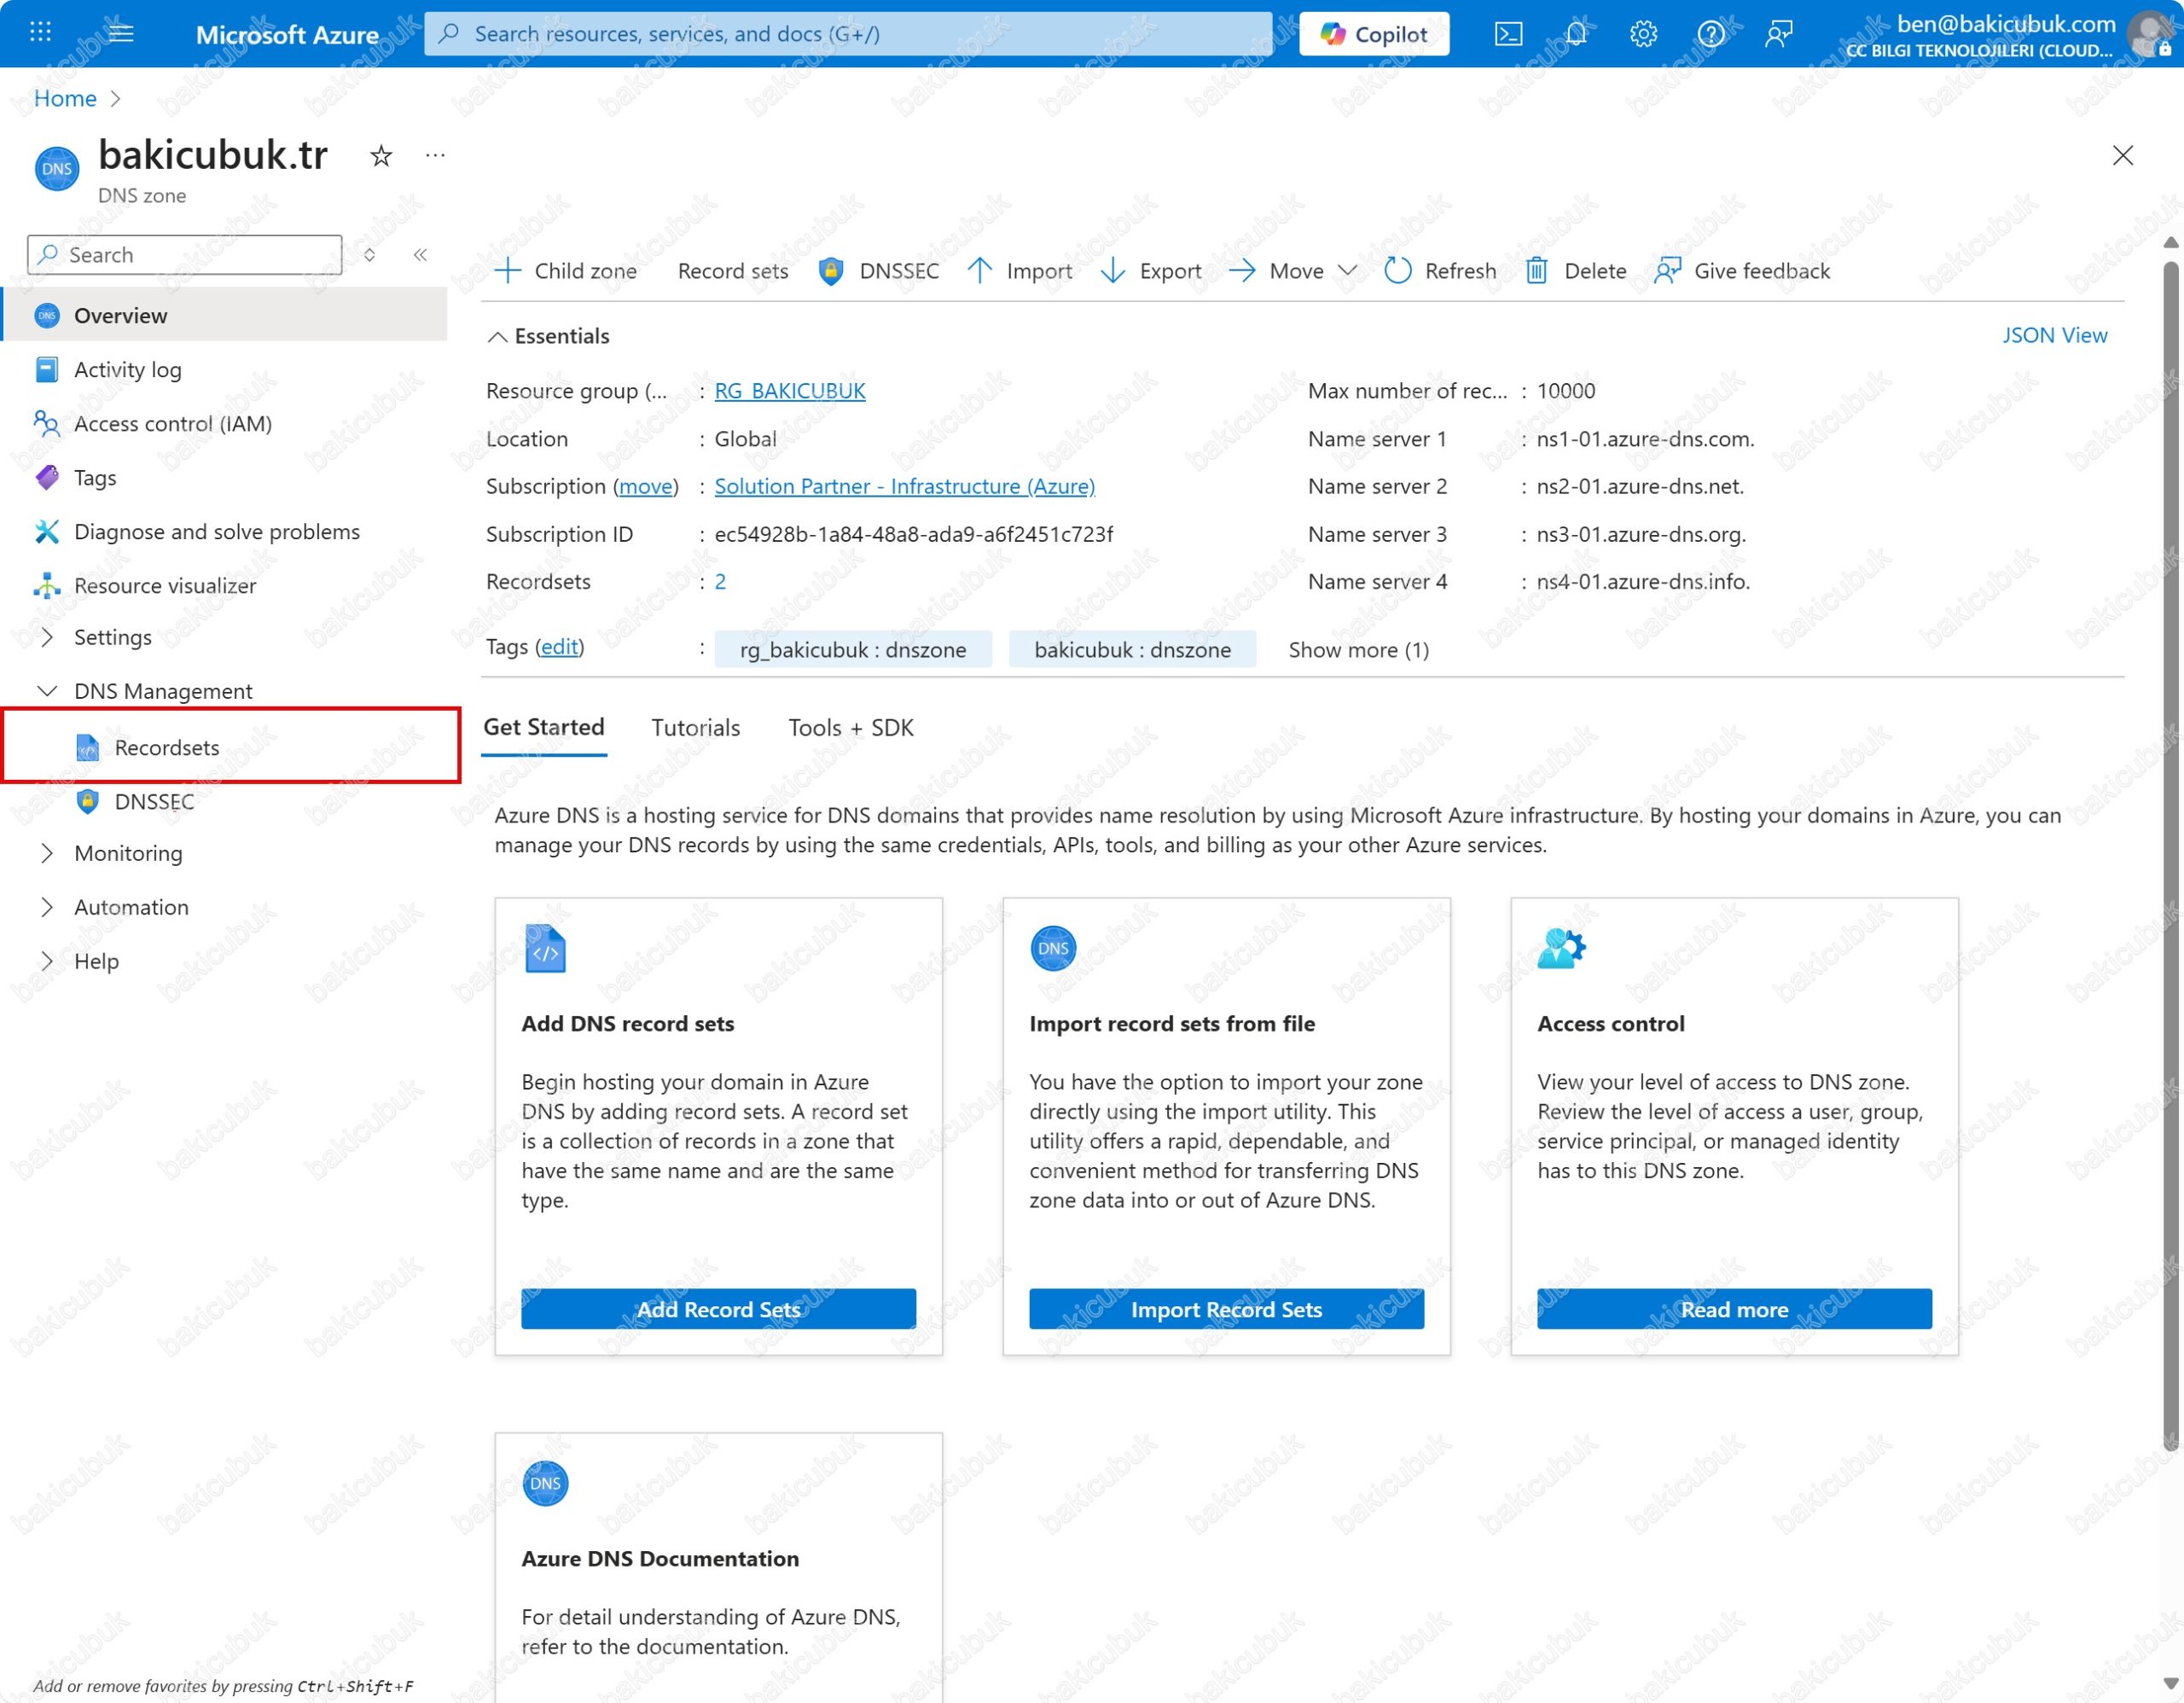
Task: Open portal settings gear icon
Action: tap(1643, 34)
